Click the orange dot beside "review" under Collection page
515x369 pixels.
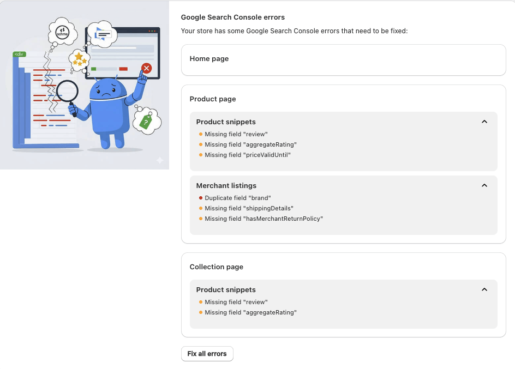pos(200,302)
